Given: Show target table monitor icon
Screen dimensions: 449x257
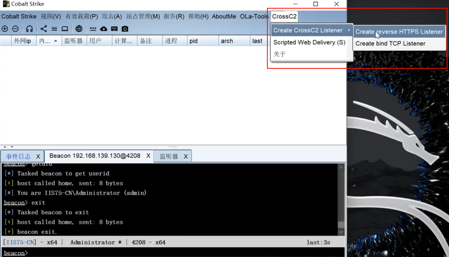Looking at the screenshot, I should 65,29.
